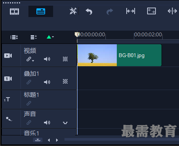Image resolution: width=179 pixels, height=146 pixels.
Task: Click the outward double-arrow icon at toolbar end
Action: (172, 11)
